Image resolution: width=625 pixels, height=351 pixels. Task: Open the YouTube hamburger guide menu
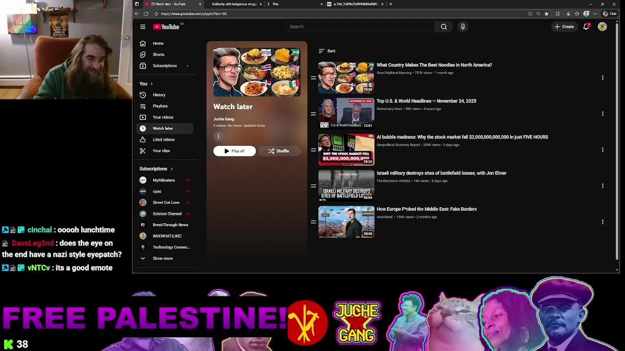coord(143,27)
